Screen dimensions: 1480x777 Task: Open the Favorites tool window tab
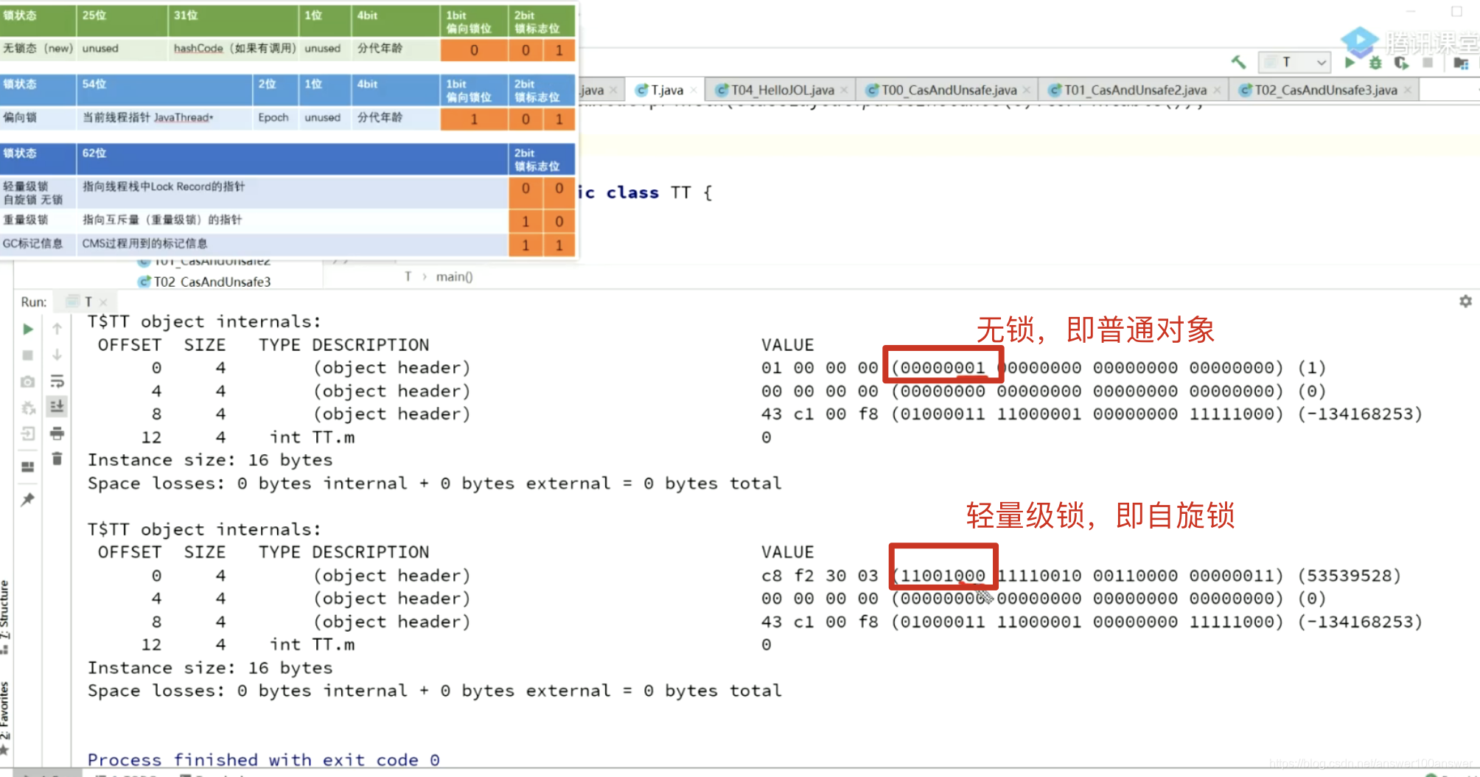[x=5, y=717]
